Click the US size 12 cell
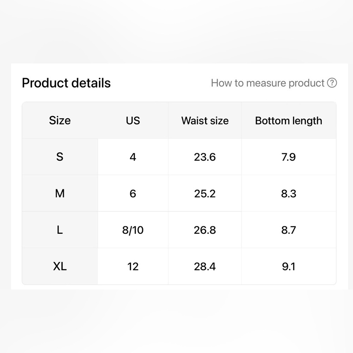353x353 pixels. coord(133,266)
